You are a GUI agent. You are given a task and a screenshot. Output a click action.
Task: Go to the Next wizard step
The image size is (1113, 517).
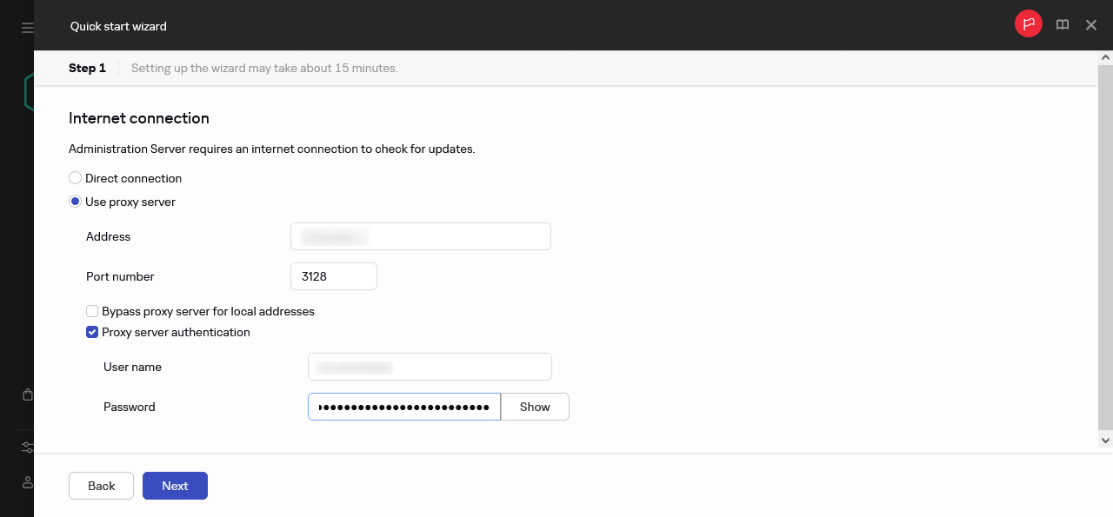(x=175, y=486)
